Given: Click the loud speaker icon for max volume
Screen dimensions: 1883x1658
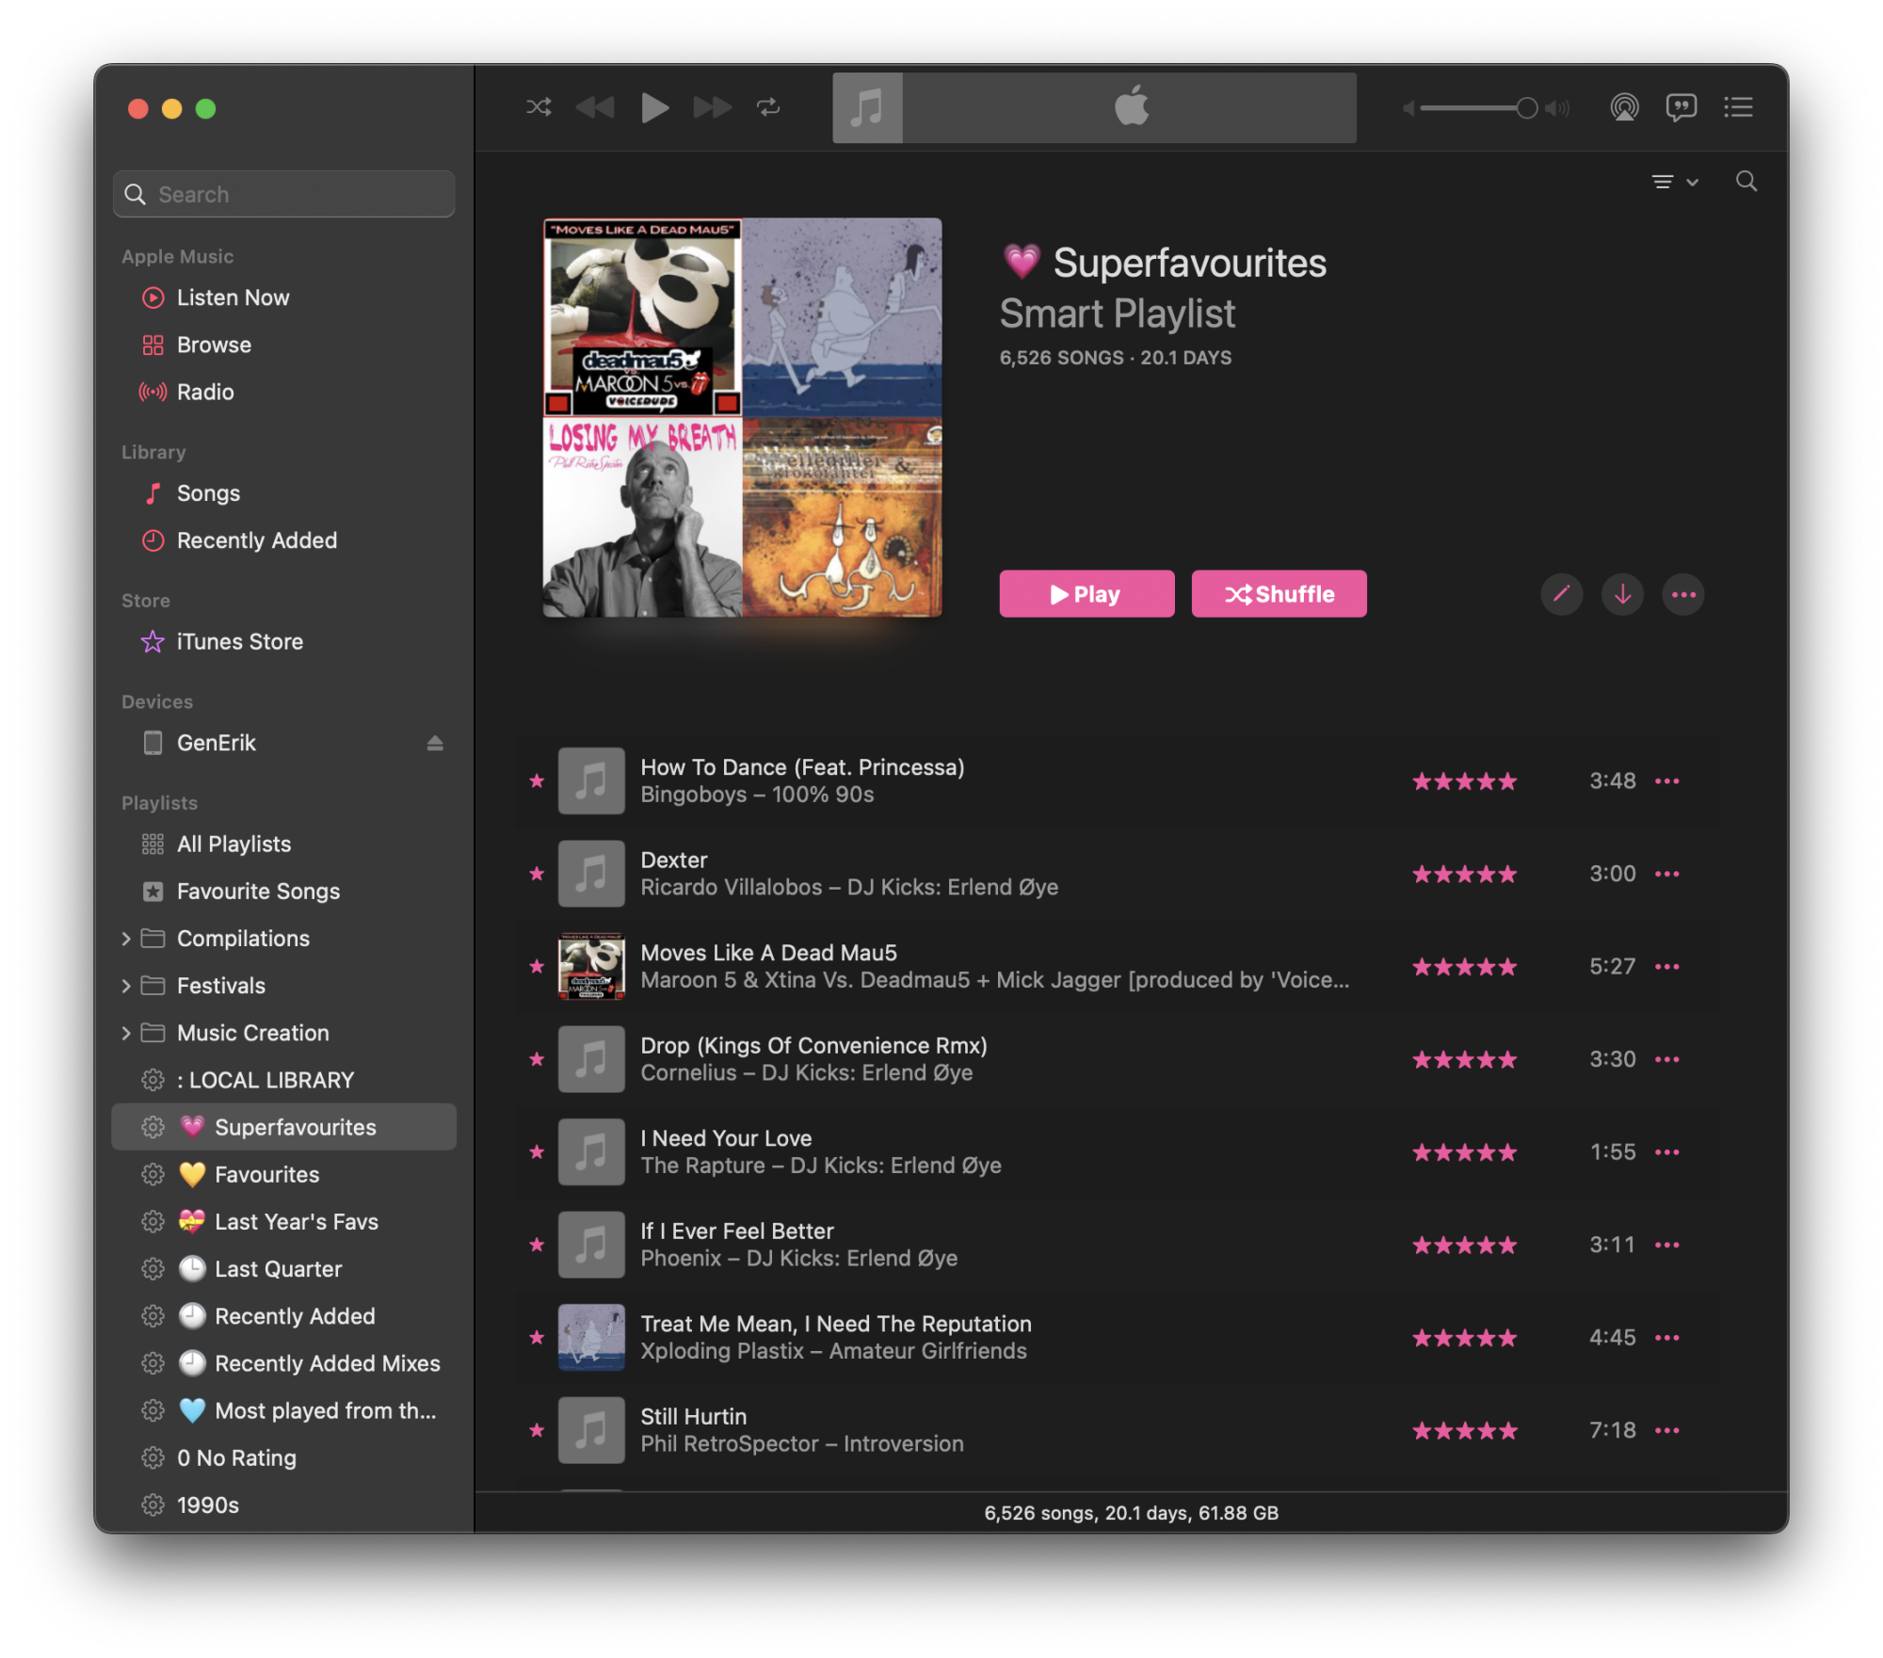Looking at the screenshot, I should tap(1557, 108).
